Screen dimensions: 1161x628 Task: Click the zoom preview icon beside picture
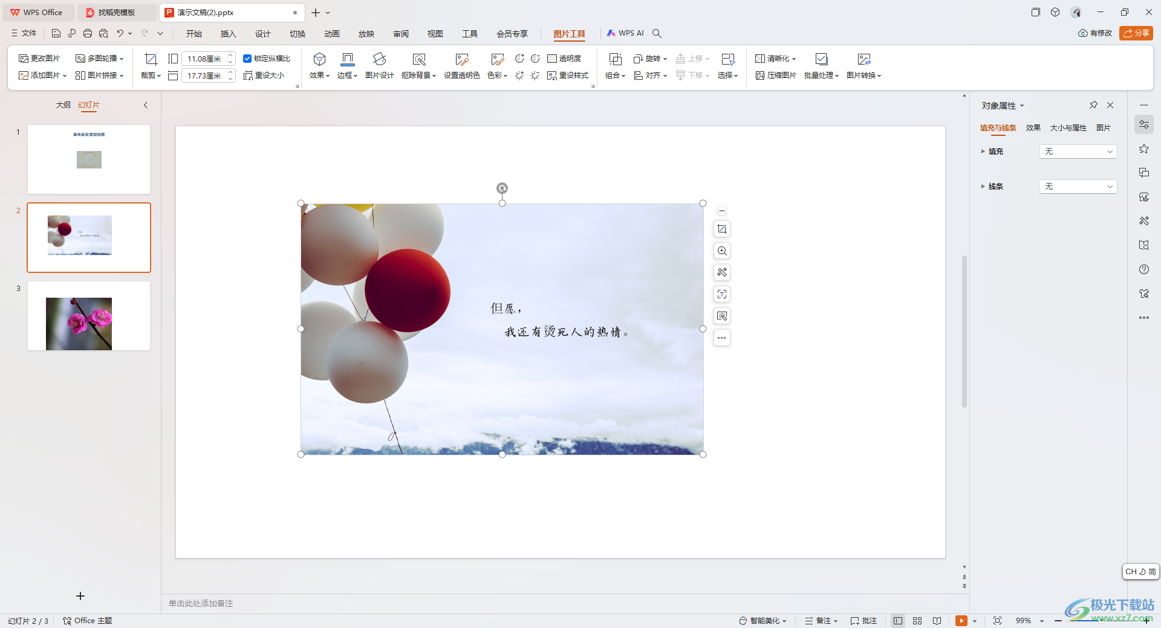722,251
